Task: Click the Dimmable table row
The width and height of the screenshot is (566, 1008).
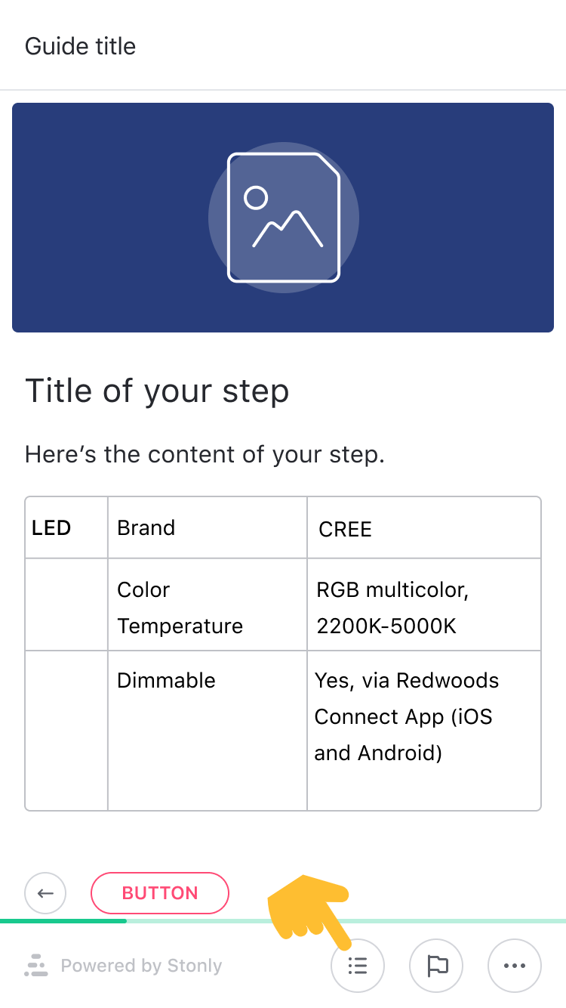Action: click(x=166, y=680)
